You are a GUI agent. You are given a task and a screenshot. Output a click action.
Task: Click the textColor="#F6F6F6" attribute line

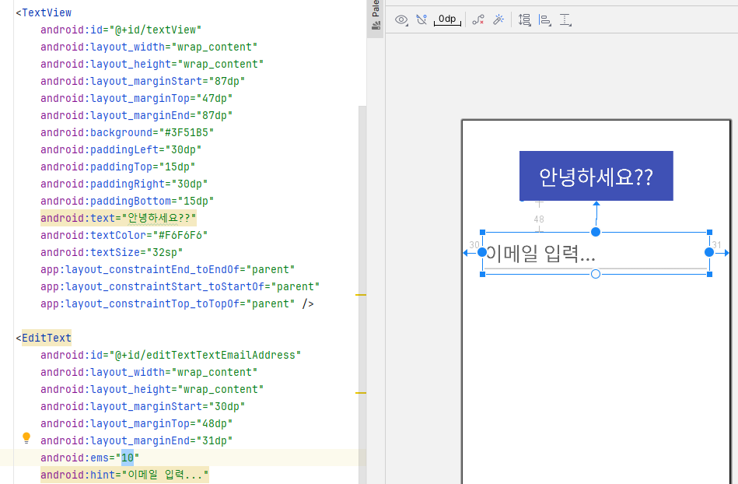pyautogui.click(x=124, y=236)
